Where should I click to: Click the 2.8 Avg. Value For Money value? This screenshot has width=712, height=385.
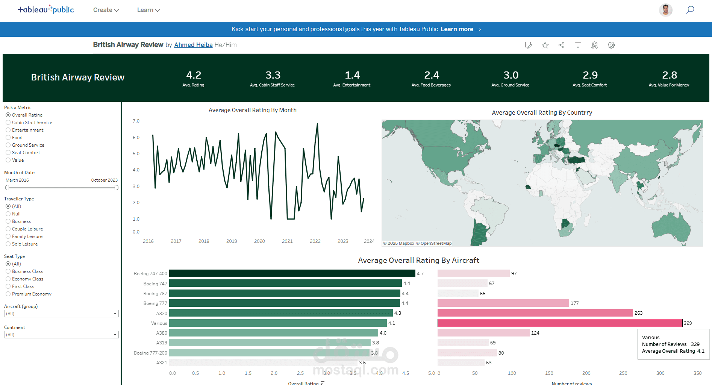pyautogui.click(x=670, y=75)
